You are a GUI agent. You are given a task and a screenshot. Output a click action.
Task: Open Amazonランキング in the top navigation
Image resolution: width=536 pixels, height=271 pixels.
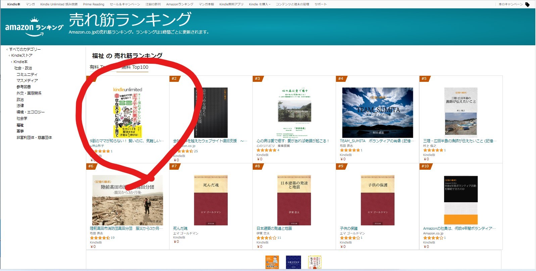pos(180,4)
